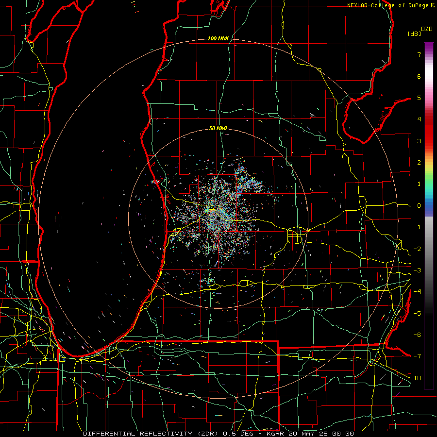Click the 3 value on the color scale
This screenshot has width=437, height=437.
pos(419,141)
